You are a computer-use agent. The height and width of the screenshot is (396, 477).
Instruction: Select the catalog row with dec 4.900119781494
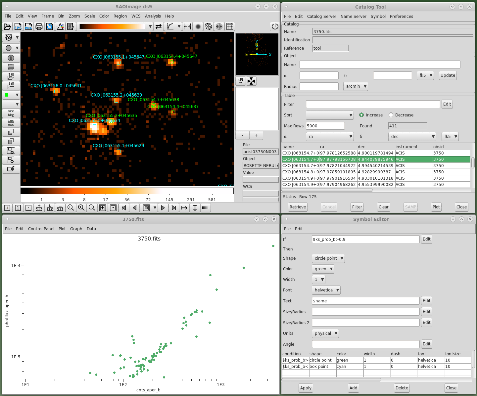pyautogui.click(x=376, y=153)
